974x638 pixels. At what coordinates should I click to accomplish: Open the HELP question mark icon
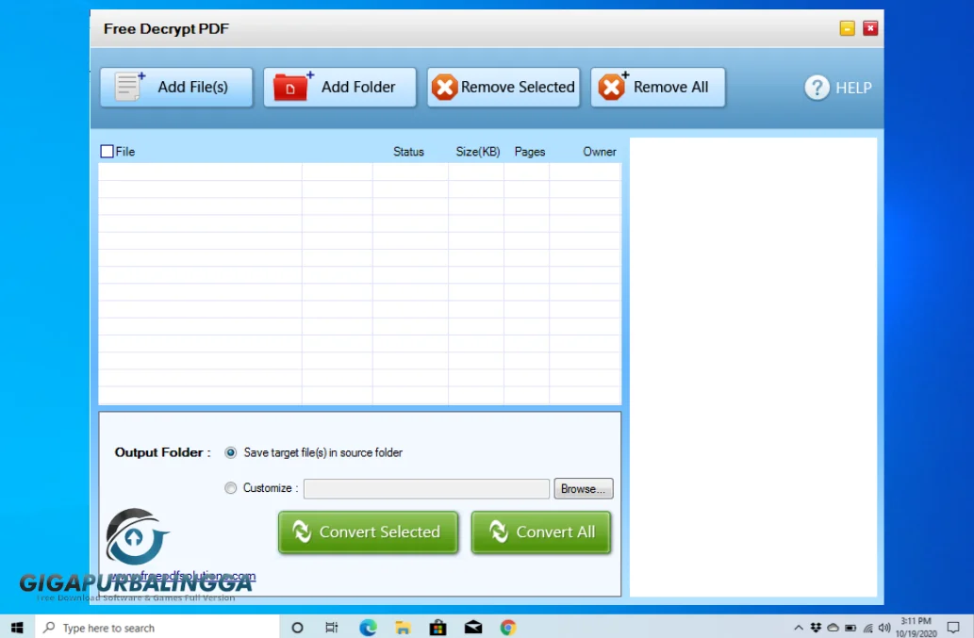(817, 88)
